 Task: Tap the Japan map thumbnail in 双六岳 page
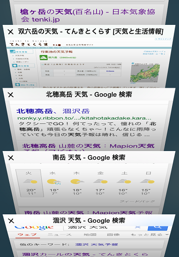click(145, 73)
